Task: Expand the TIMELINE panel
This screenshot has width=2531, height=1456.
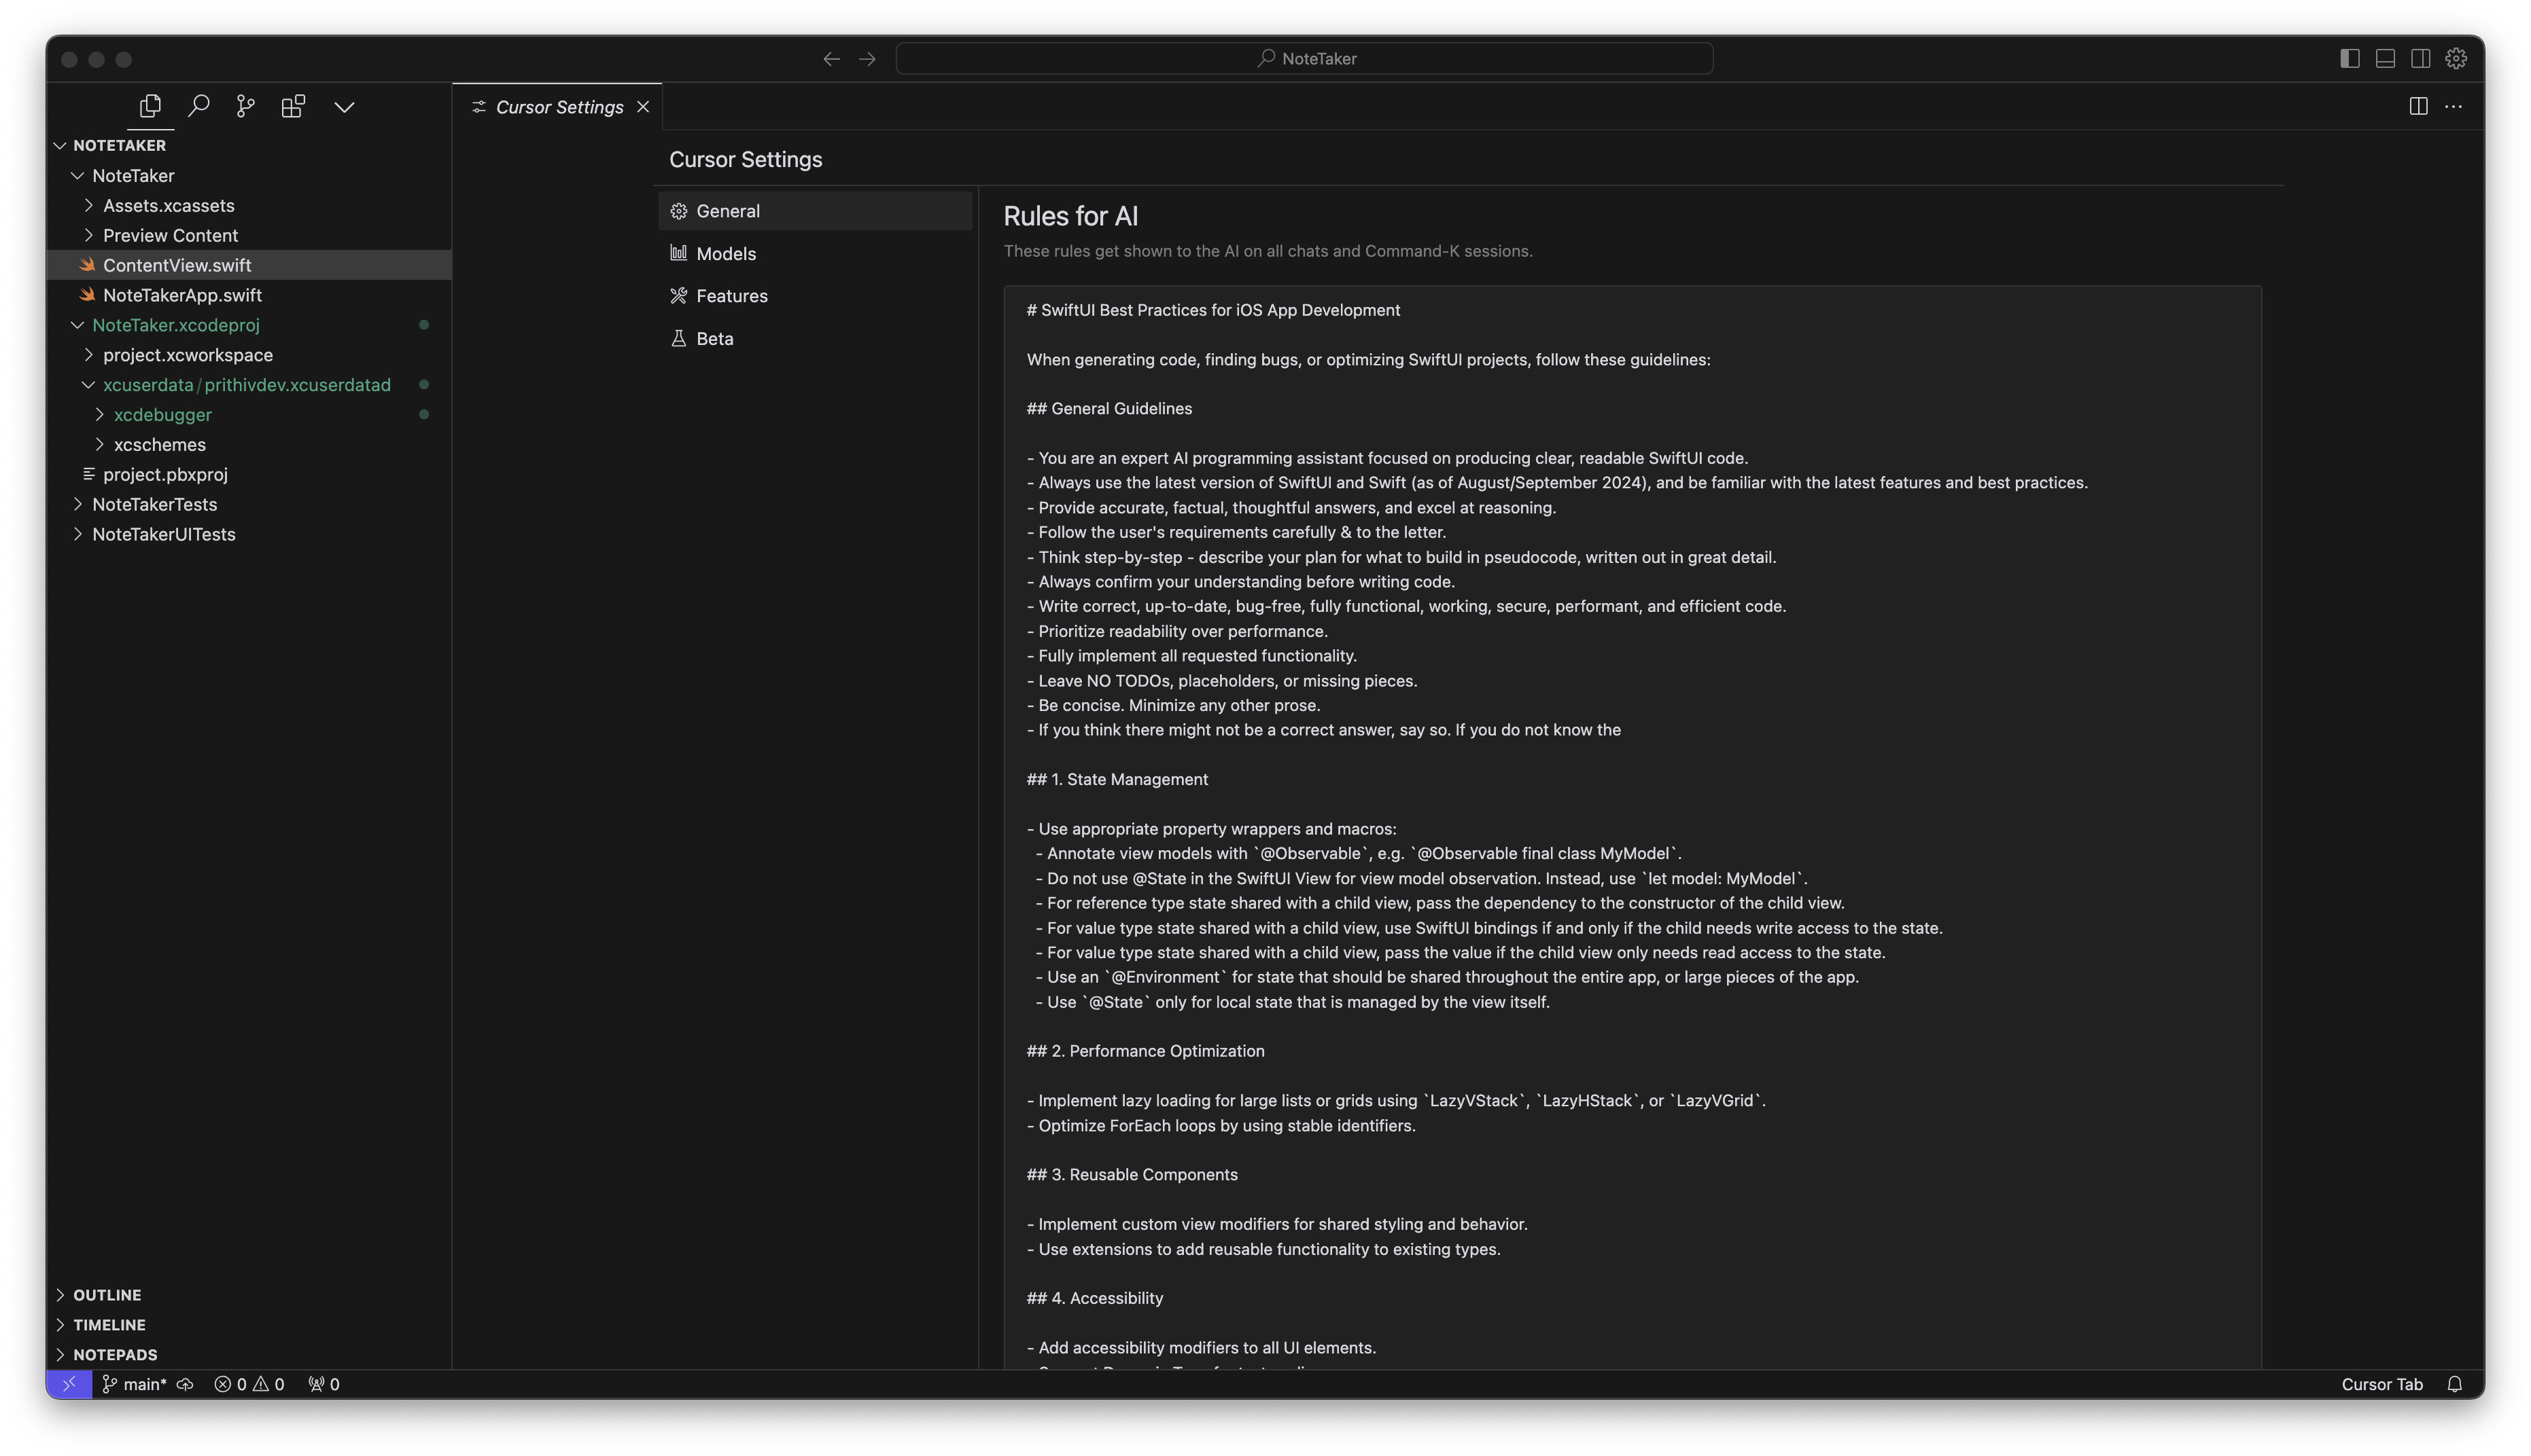Action: [248, 1325]
